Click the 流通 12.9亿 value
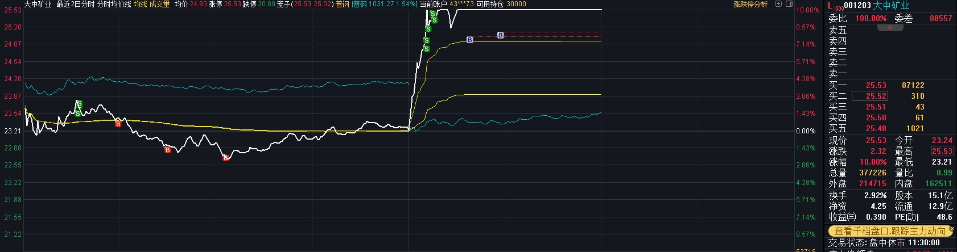Screen dimensions: 957x252 [940, 206]
